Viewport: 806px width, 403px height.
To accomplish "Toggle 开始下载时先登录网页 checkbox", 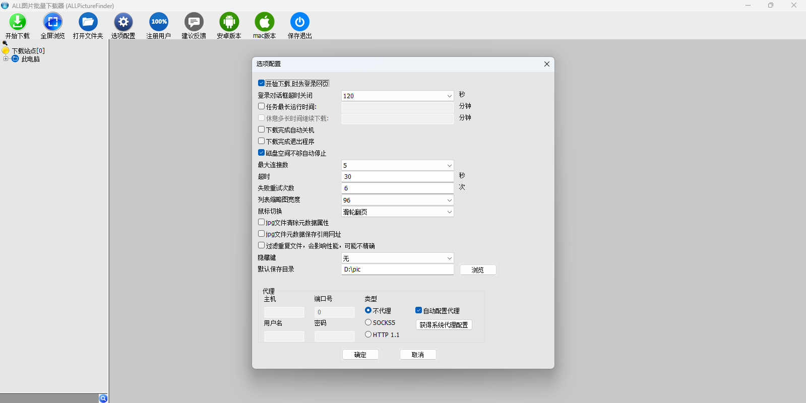I will click(261, 83).
